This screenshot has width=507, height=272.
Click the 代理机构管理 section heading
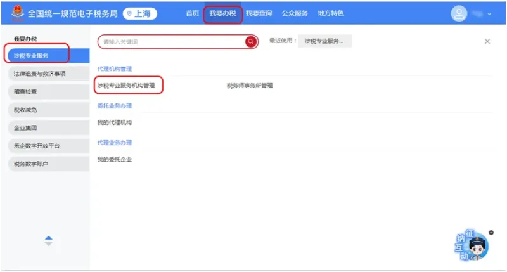(x=115, y=69)
